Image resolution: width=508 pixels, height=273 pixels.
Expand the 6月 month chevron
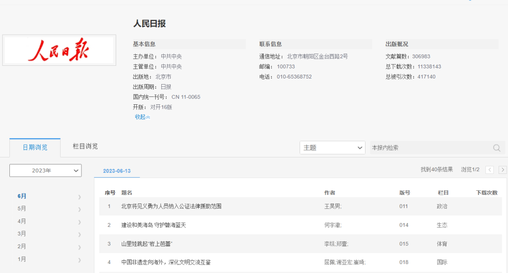click(x=79, y=197)
